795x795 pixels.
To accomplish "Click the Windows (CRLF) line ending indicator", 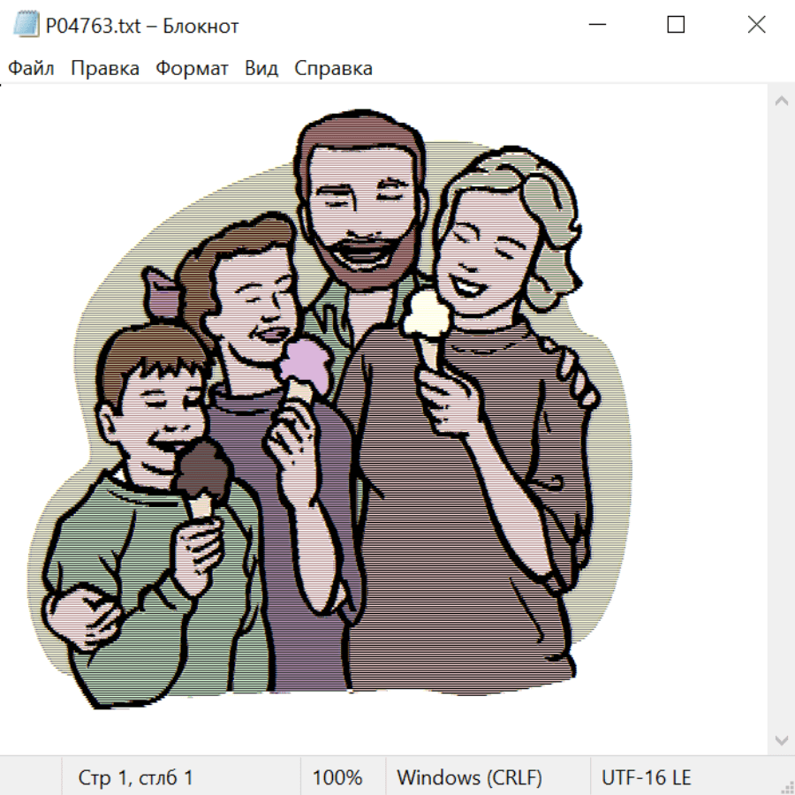I will [x=469, y=777].
